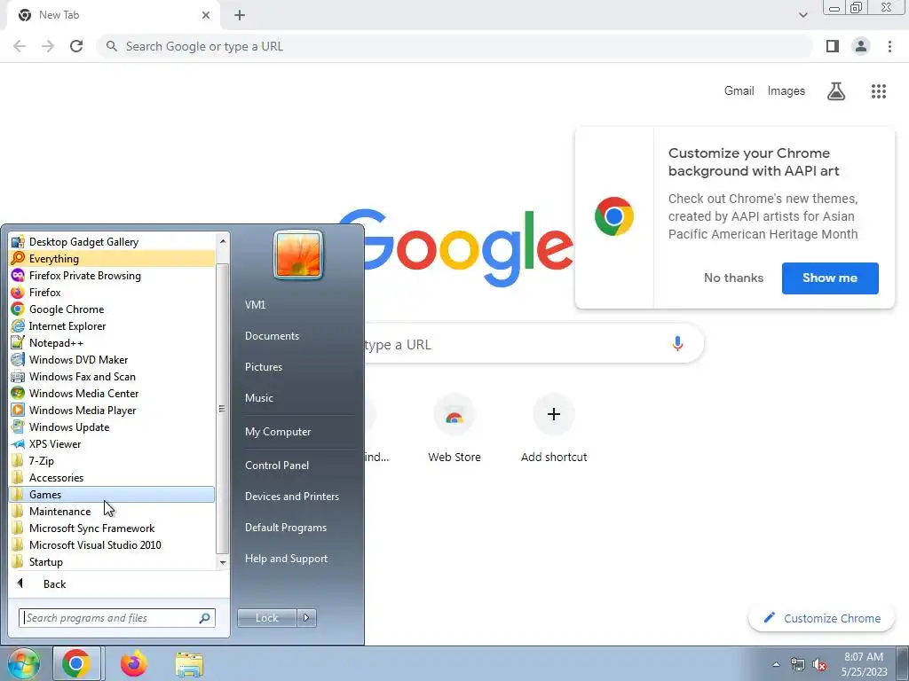Close the New Tab tab
Image resolution: width=909 pixels, height=681 pixels.
[x=206, y=15]
